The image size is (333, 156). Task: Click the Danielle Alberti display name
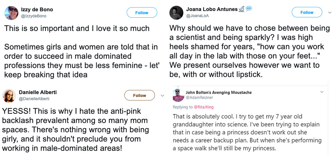click(38, 92)
